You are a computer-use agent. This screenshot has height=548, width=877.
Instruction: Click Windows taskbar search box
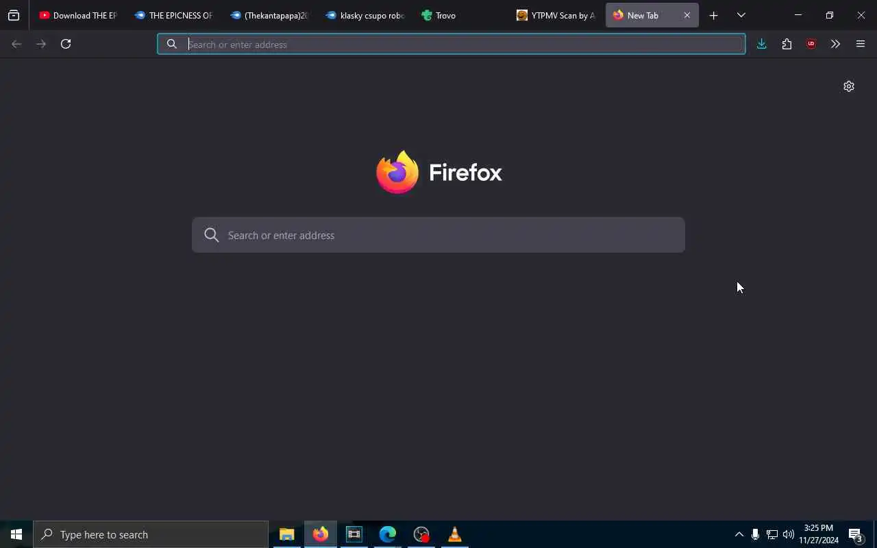click(151, 534)
